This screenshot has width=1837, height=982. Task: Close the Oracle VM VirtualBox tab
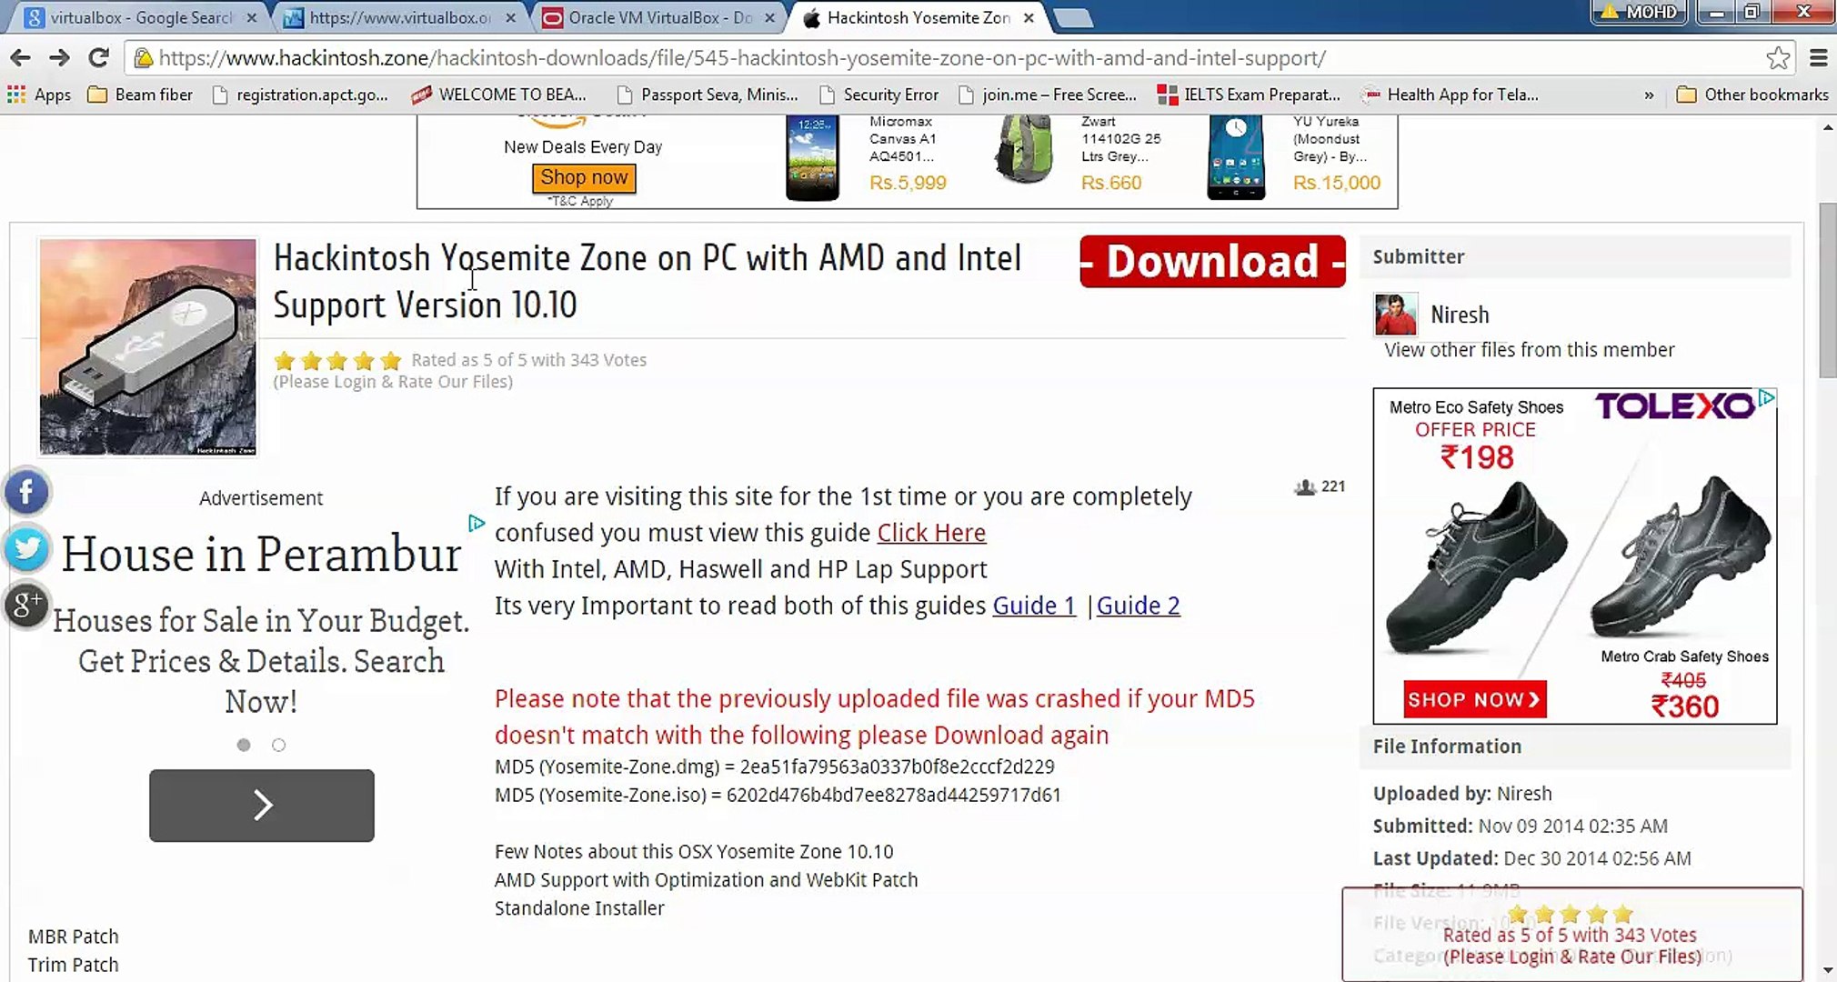[769, 17]
